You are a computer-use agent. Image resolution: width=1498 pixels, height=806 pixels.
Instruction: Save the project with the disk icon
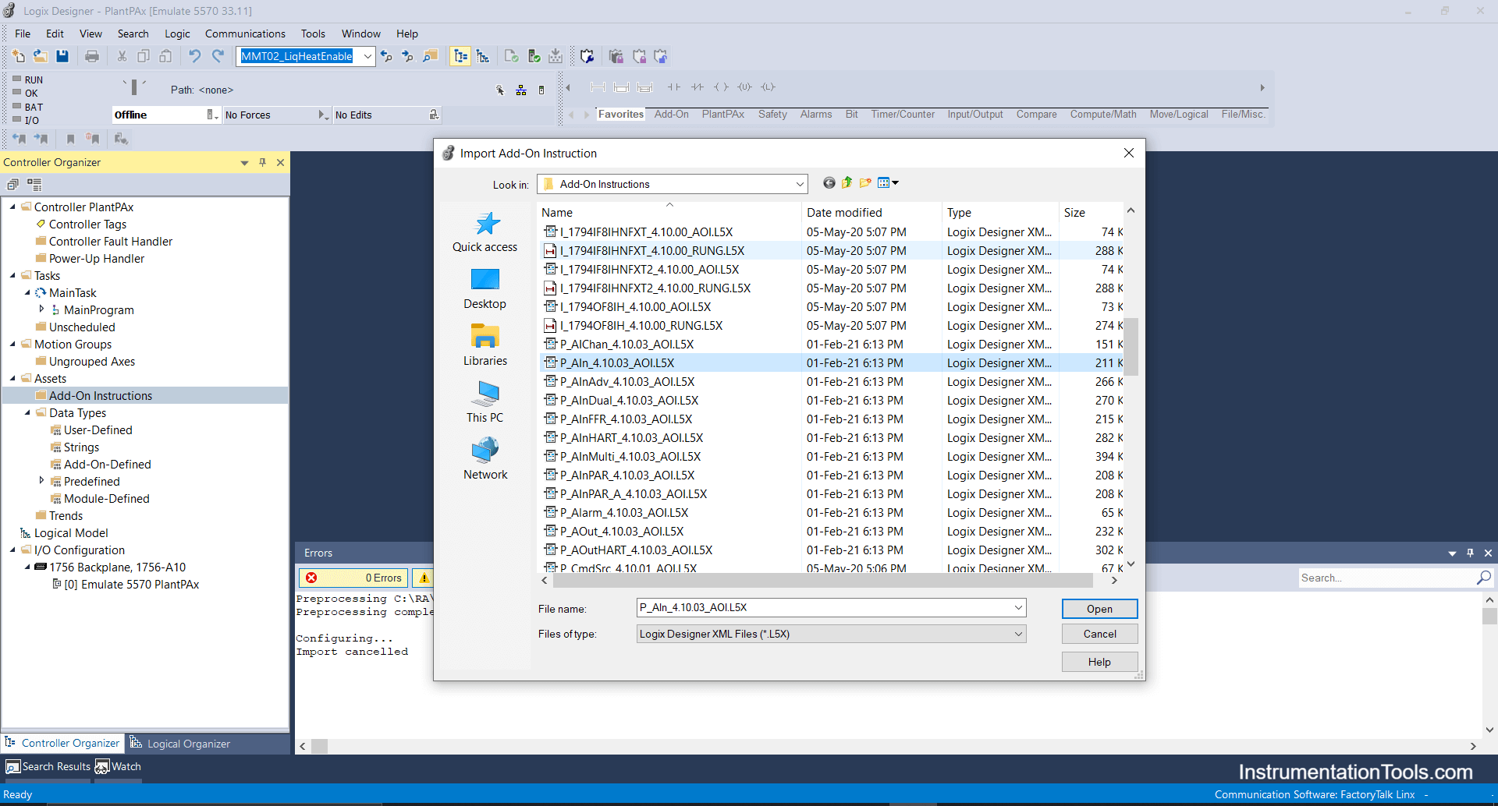(62, 56)
